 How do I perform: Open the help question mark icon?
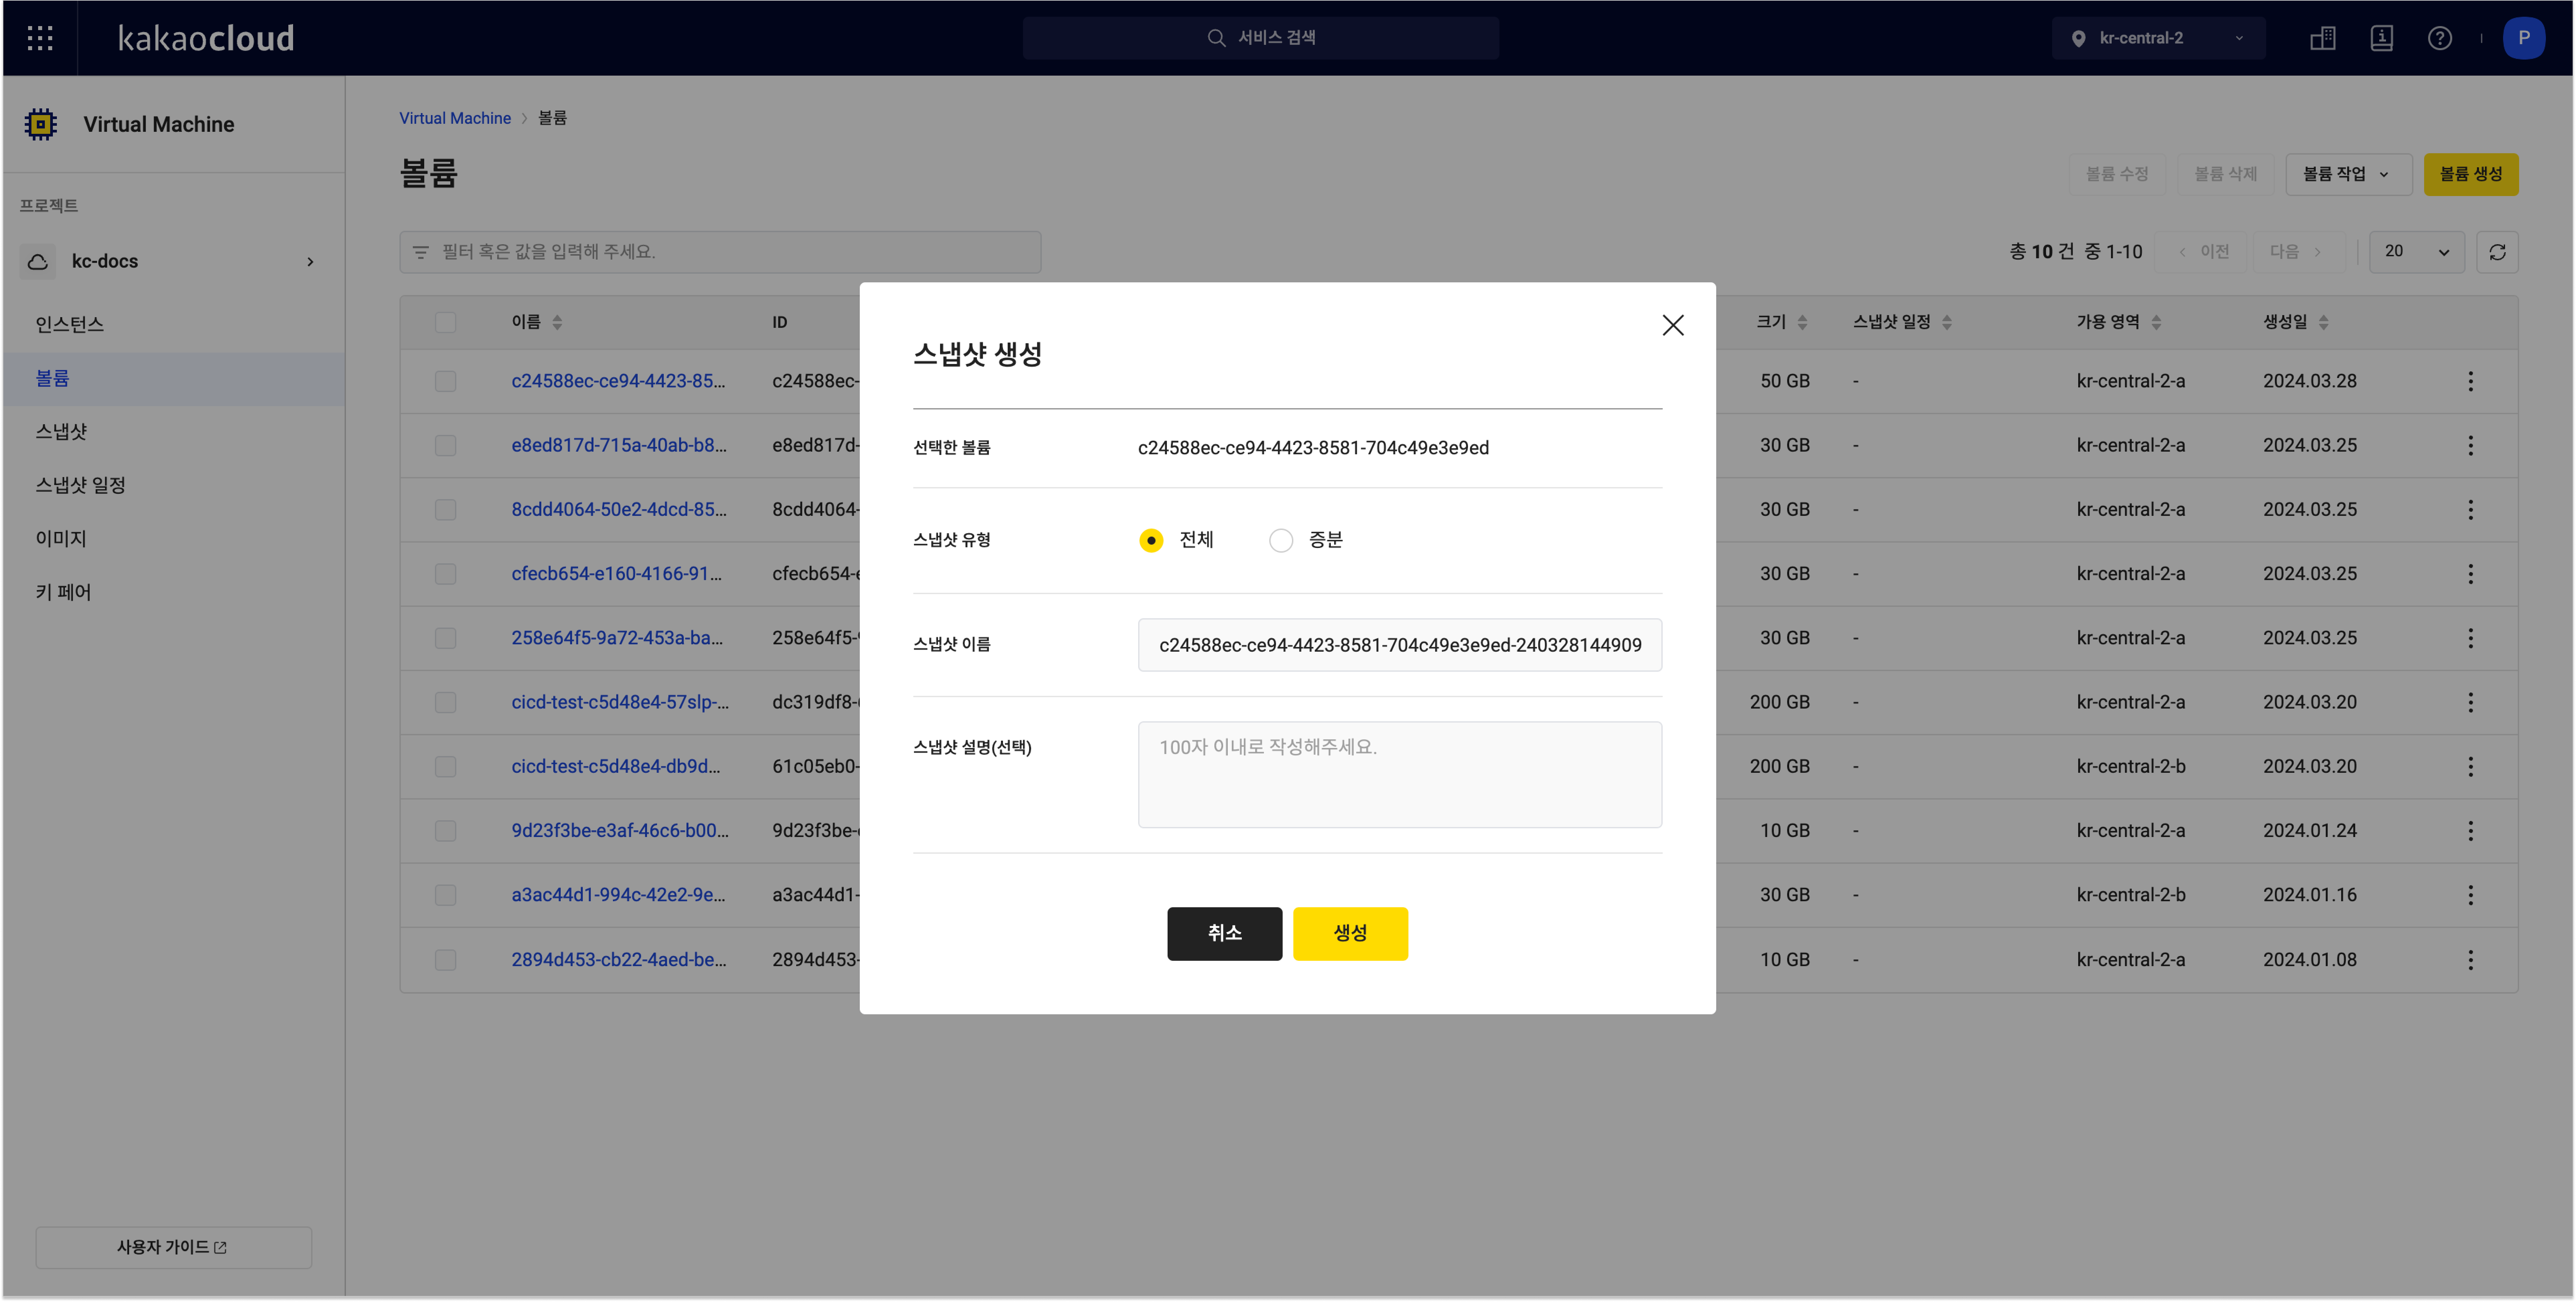pyautogui.click(x=2440, y=38)
